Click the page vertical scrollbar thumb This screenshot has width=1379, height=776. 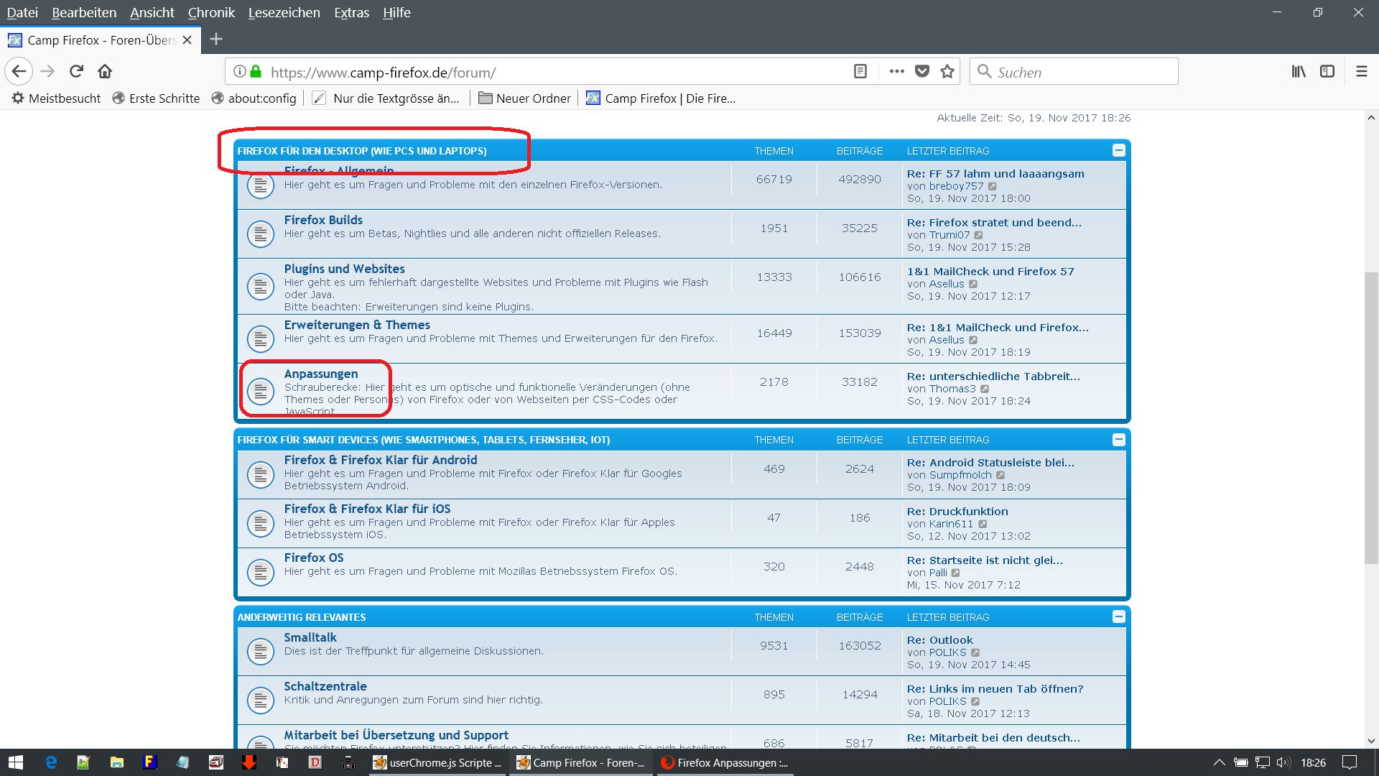click(x=1371, y=417)
